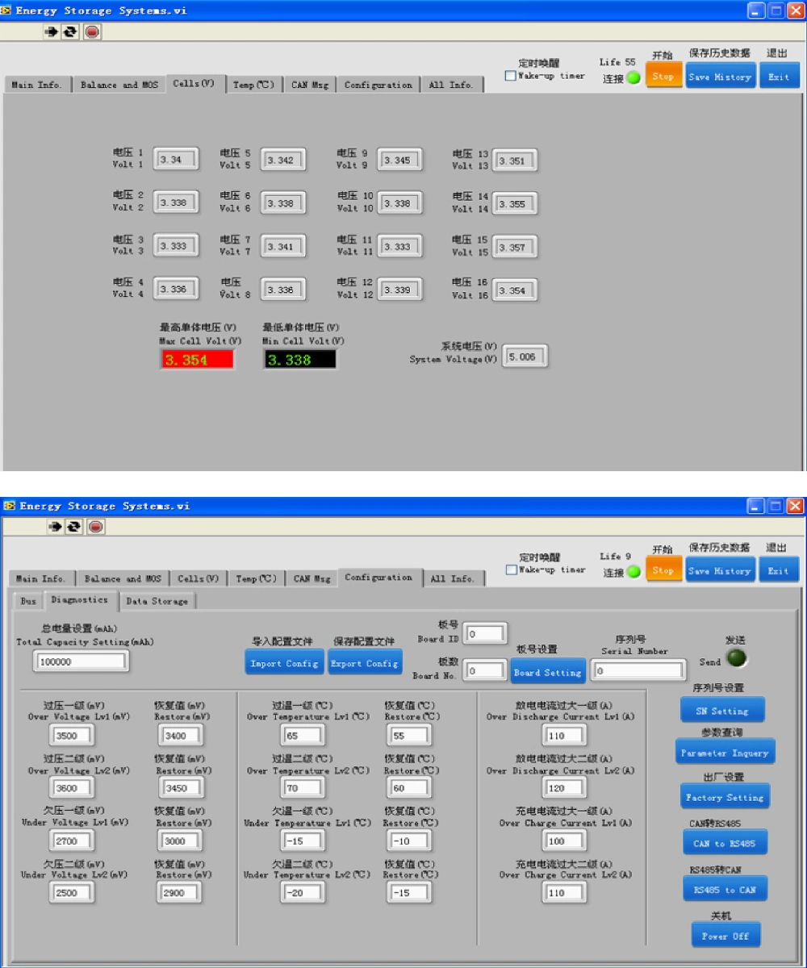Screen dimensions: 807x968
Task: Click the Over Discharge Current Lv2 field 120
Action: (564, 788)
